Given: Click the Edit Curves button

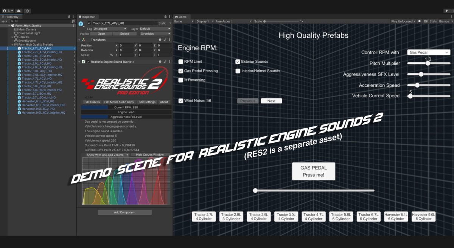Looking at the screenshot, I should click(92, 102).
